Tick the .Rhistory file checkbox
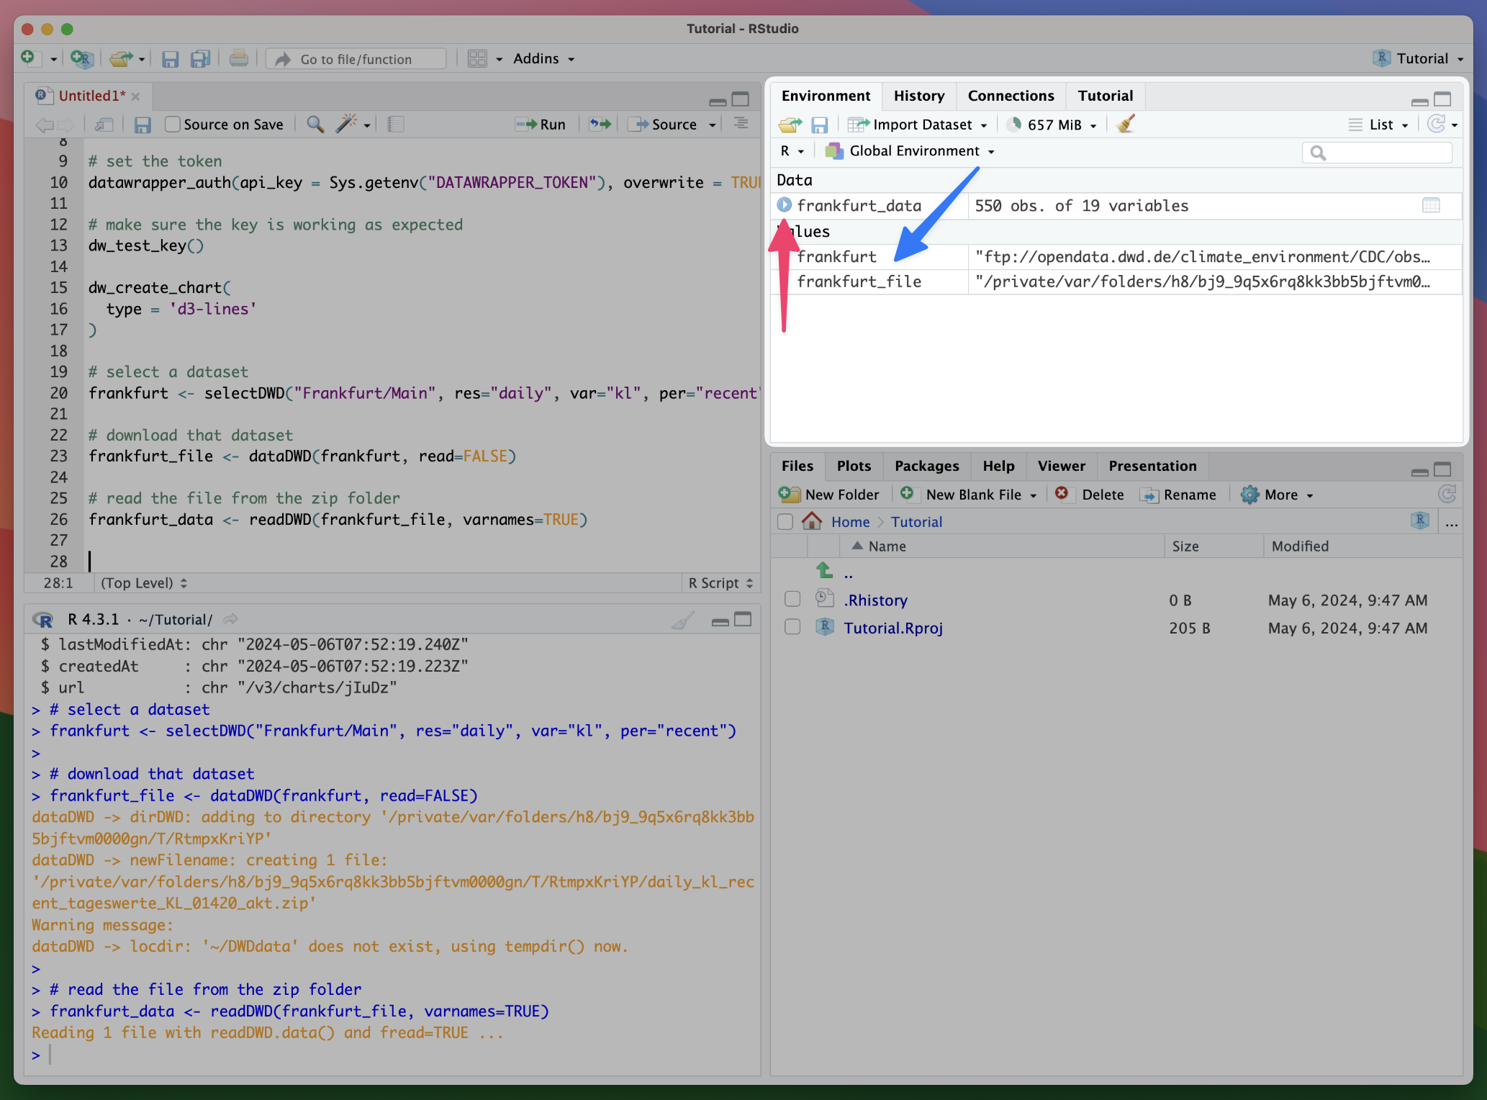 (792, 599)
